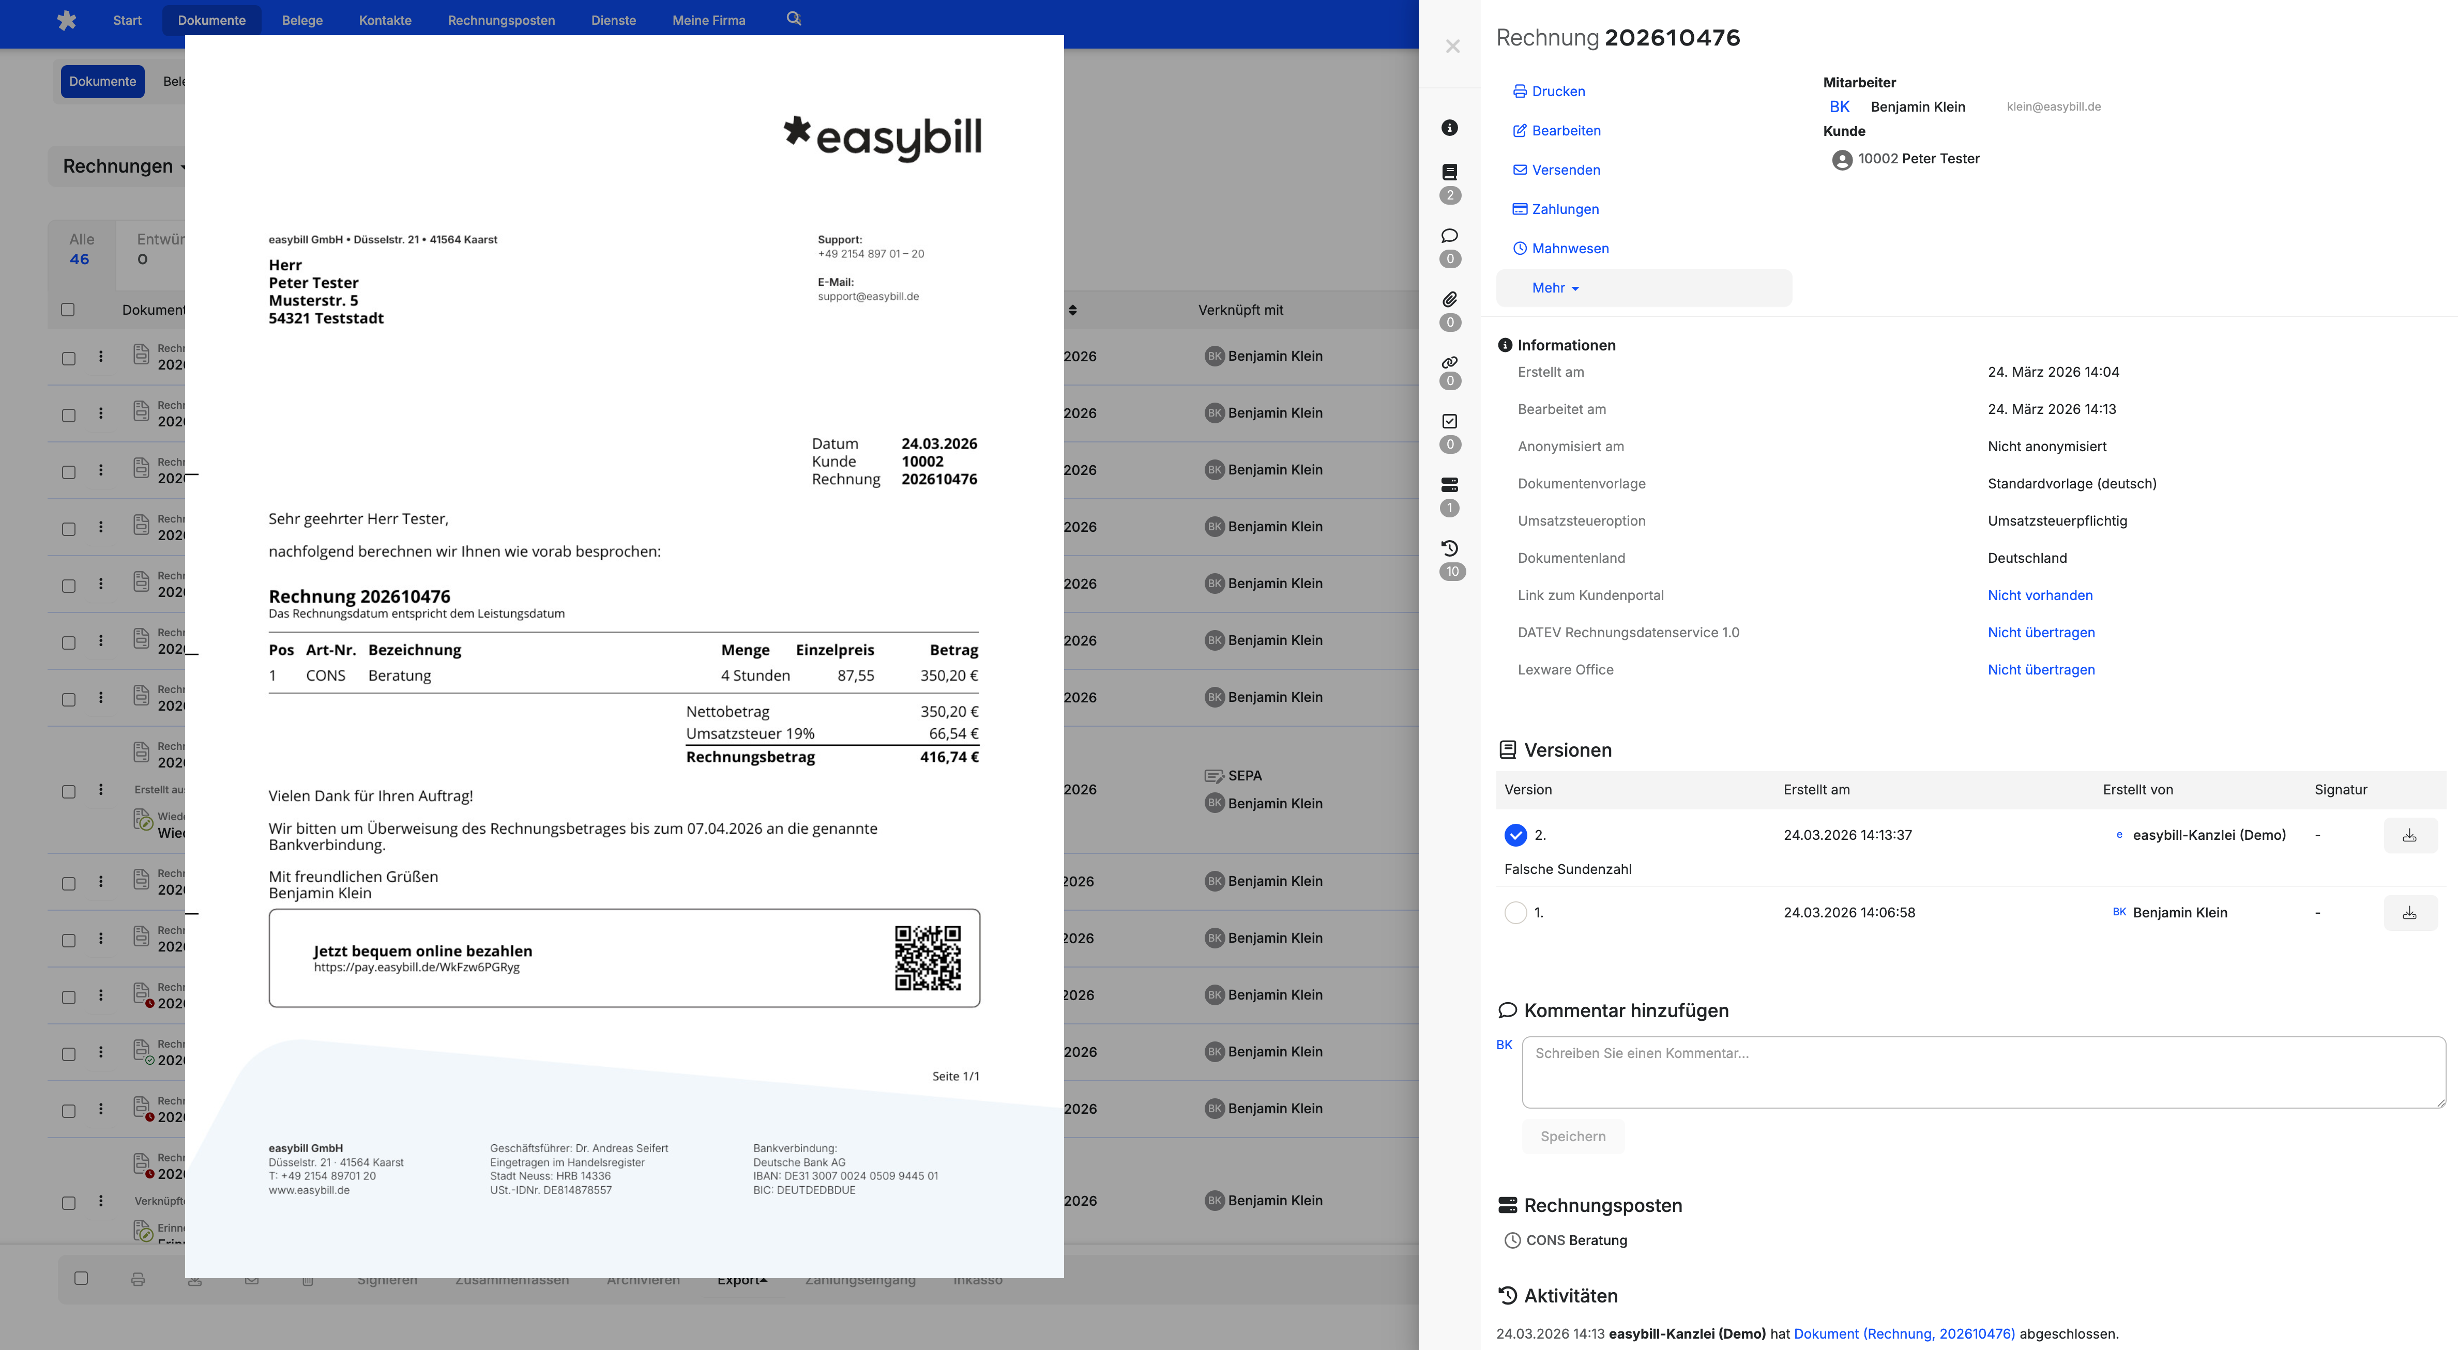Screen dimensions: 2458x1350
Task: Open the comments bubble icon in side rail
Action: coord(1449,236)
